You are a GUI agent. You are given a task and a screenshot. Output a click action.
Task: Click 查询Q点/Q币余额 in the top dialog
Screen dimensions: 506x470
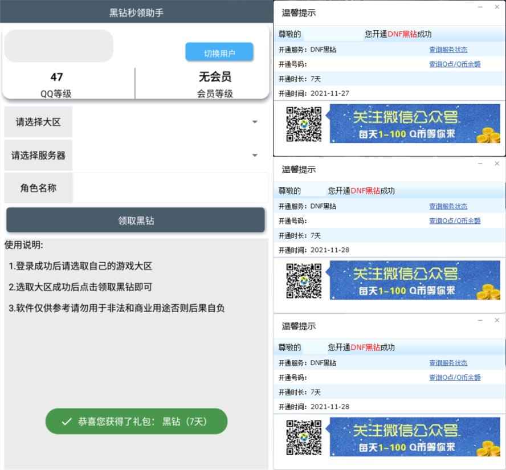455,64
